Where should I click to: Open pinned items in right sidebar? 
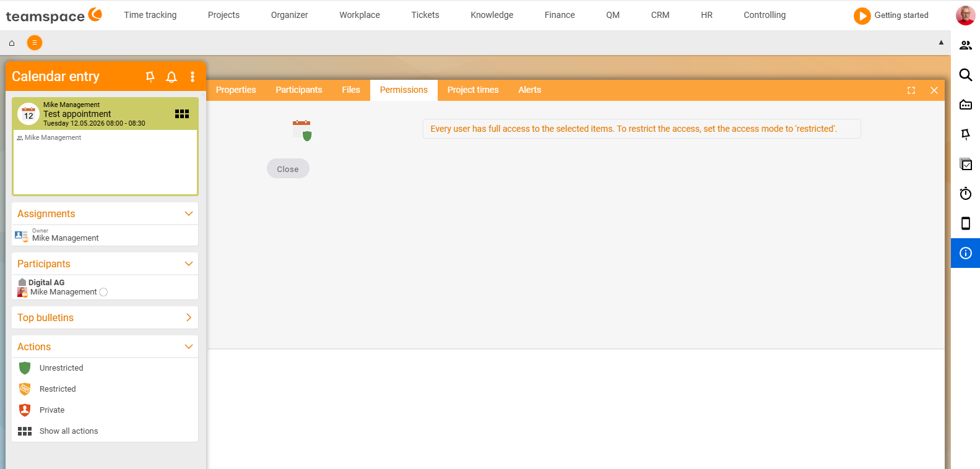coord(966,134)
